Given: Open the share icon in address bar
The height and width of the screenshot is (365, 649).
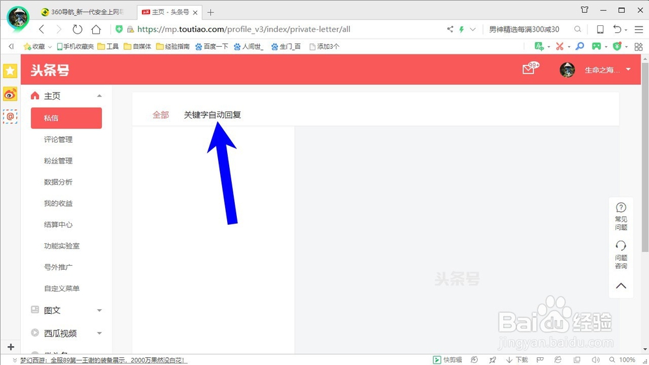Looking at the screenshot, I should coord(450,29).
